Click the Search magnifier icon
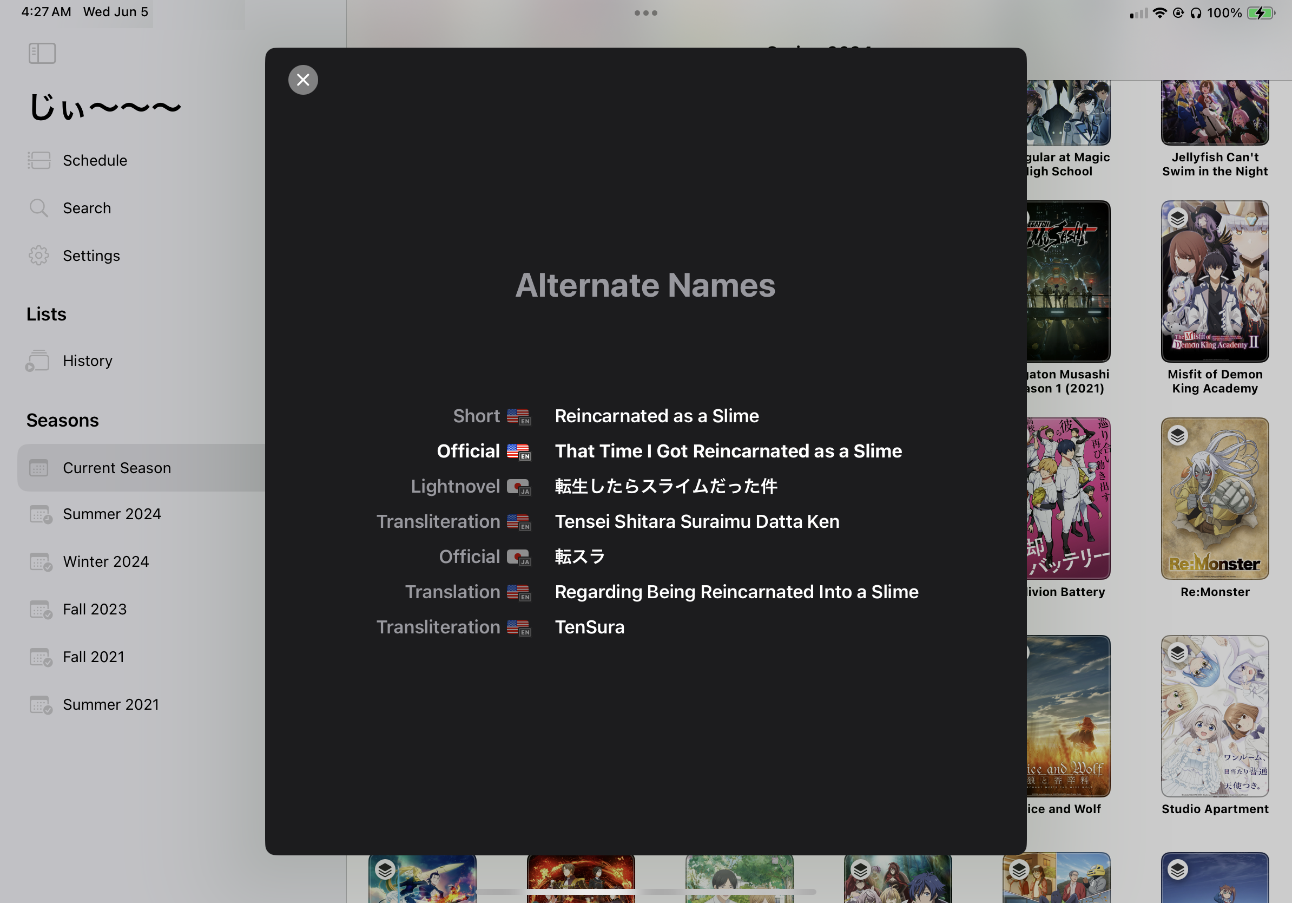This screenshot has width=1292, height=903. (x=39, y=208)
